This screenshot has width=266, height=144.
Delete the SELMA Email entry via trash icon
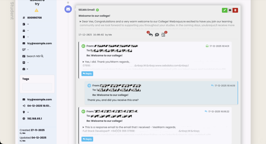coord(235,10)
